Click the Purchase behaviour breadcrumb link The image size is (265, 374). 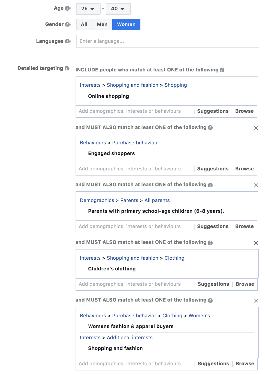136,143
